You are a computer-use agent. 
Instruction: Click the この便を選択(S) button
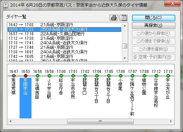(x=153, y=49)
